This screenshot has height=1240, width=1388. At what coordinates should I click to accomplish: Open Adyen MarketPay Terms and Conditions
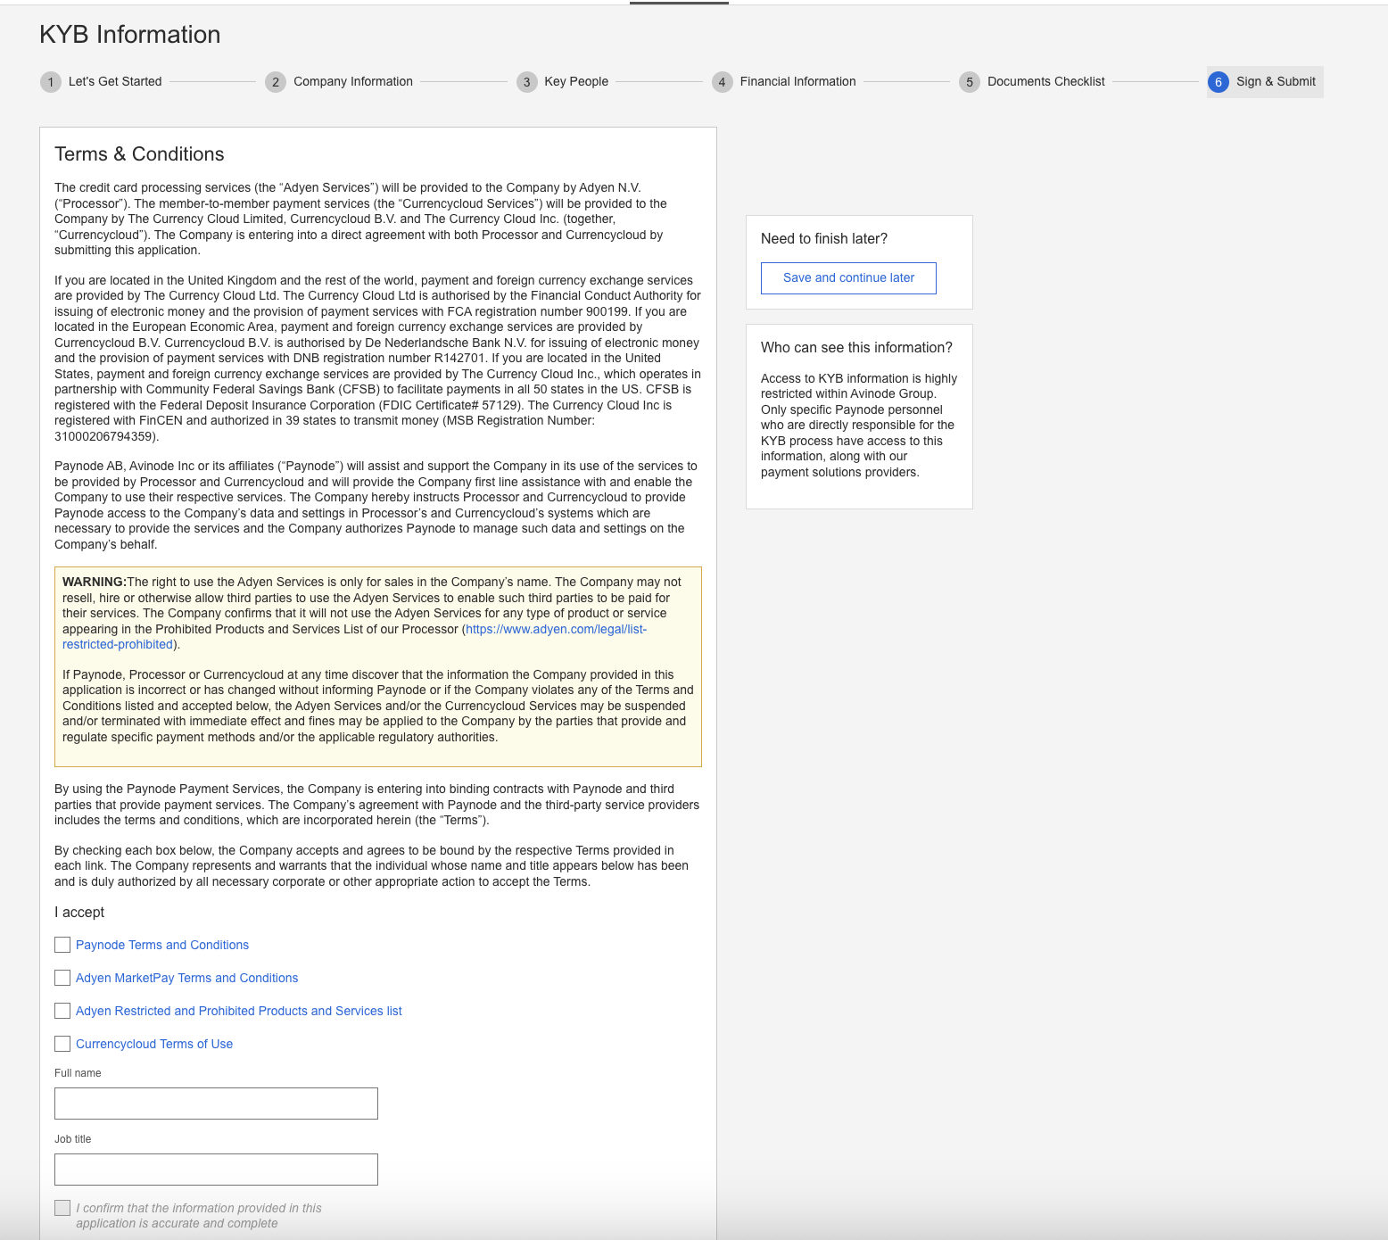pos(186,978)
